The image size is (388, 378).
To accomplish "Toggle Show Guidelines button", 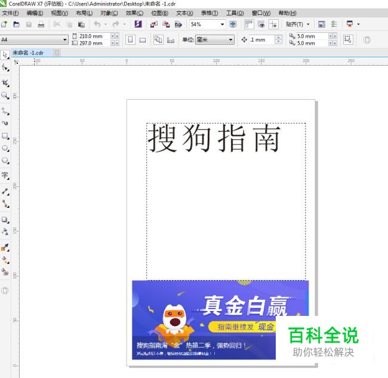I will pos(273,24).
